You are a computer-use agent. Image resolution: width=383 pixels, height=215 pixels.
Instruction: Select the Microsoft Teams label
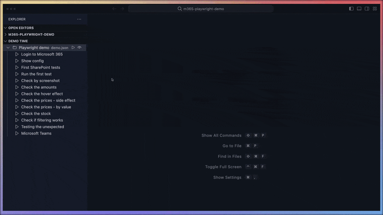click(36, 133)
